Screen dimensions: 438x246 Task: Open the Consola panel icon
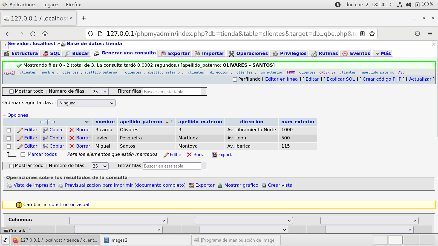[6, 231]
